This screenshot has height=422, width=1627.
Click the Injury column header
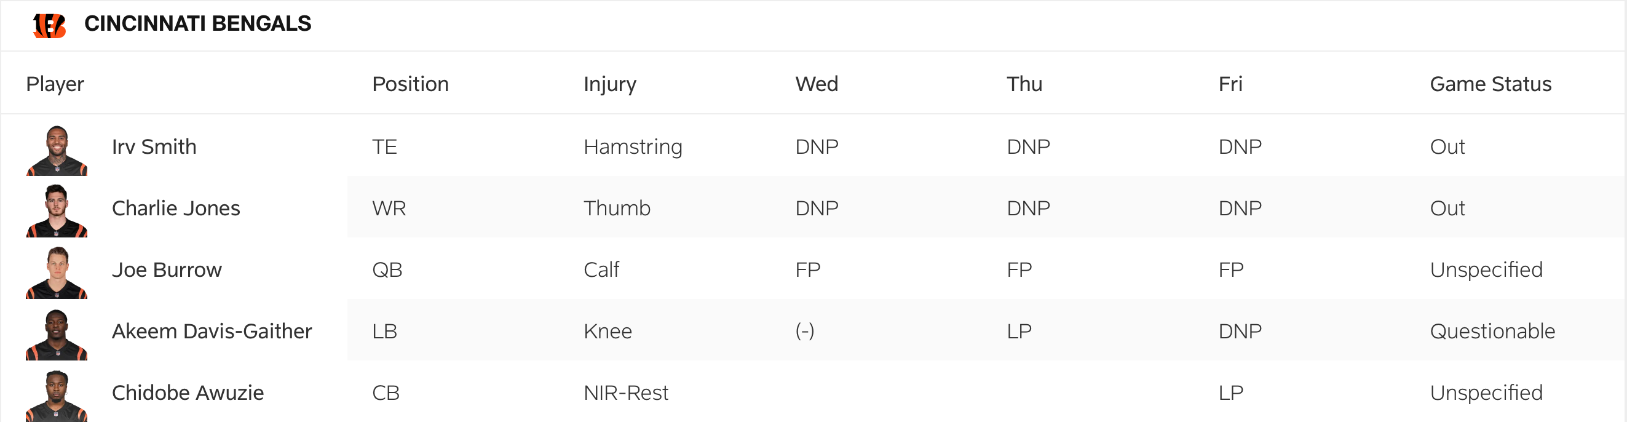(609, 84)
